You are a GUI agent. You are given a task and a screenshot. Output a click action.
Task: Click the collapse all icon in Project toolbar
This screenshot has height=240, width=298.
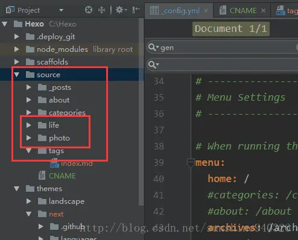coord(101,10)
